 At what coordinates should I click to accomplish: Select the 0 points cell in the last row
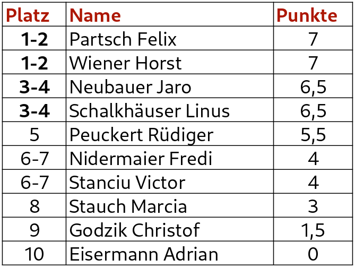coord(313,254)
